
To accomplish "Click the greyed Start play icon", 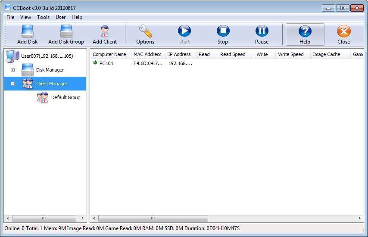I will pyautogui.click(x=184, y=31).
